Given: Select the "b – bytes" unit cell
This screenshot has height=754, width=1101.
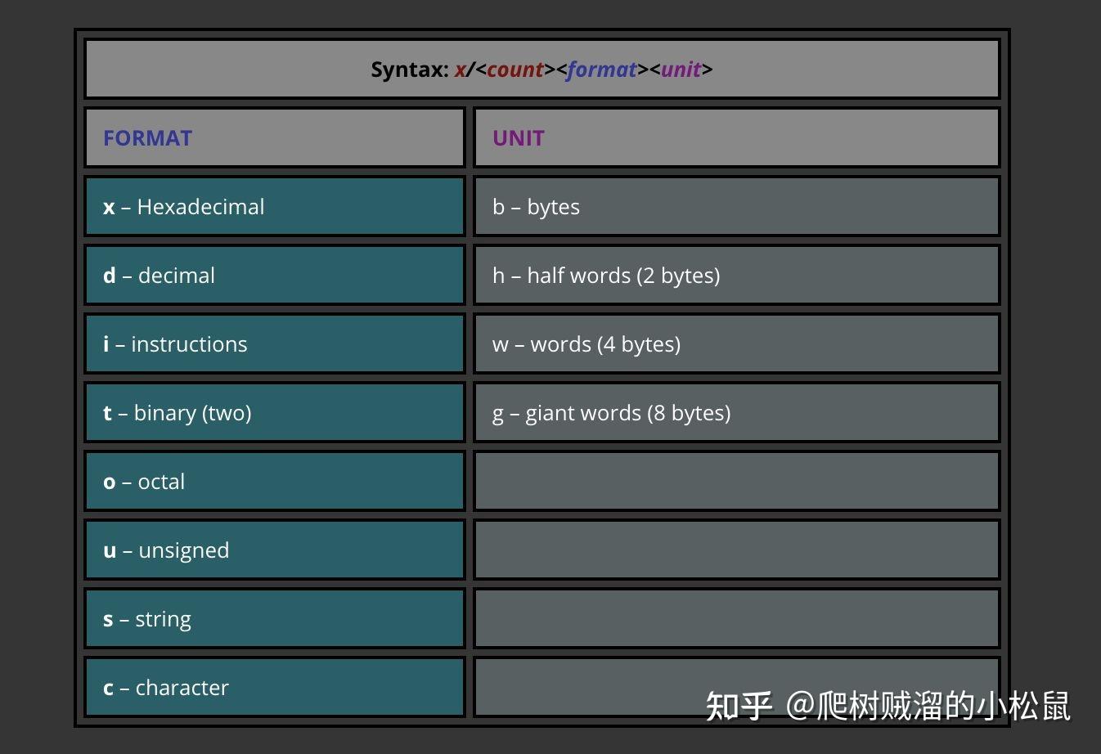Looking at the screenshot, I should click(x=735, y=206).
